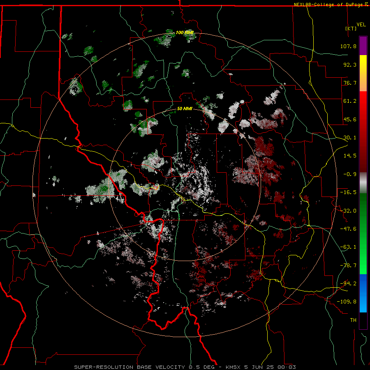Click the [KT] units label
The image size is (370, 370).
click(x=351, y=28)
